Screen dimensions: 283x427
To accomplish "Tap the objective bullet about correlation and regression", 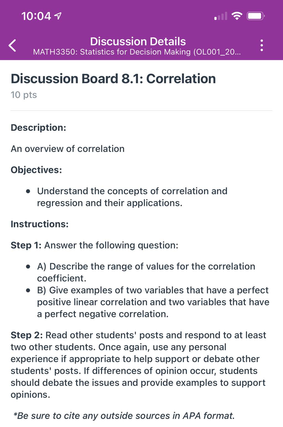I will 132,197.
